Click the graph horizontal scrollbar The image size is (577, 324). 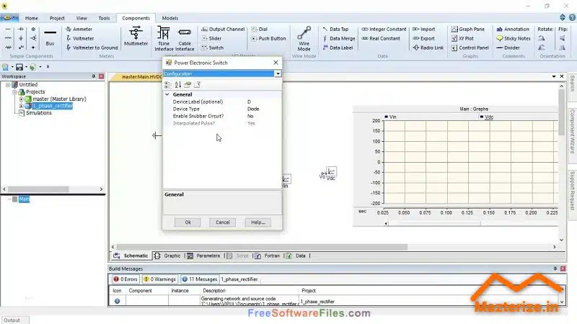coord(435,223)
